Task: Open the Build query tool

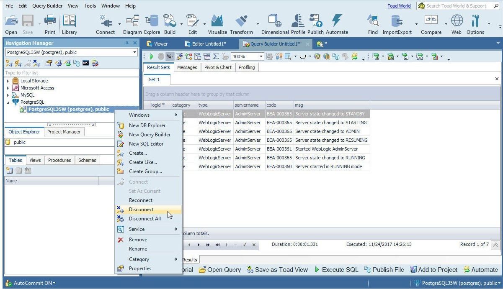Action: tap(170, 24)
